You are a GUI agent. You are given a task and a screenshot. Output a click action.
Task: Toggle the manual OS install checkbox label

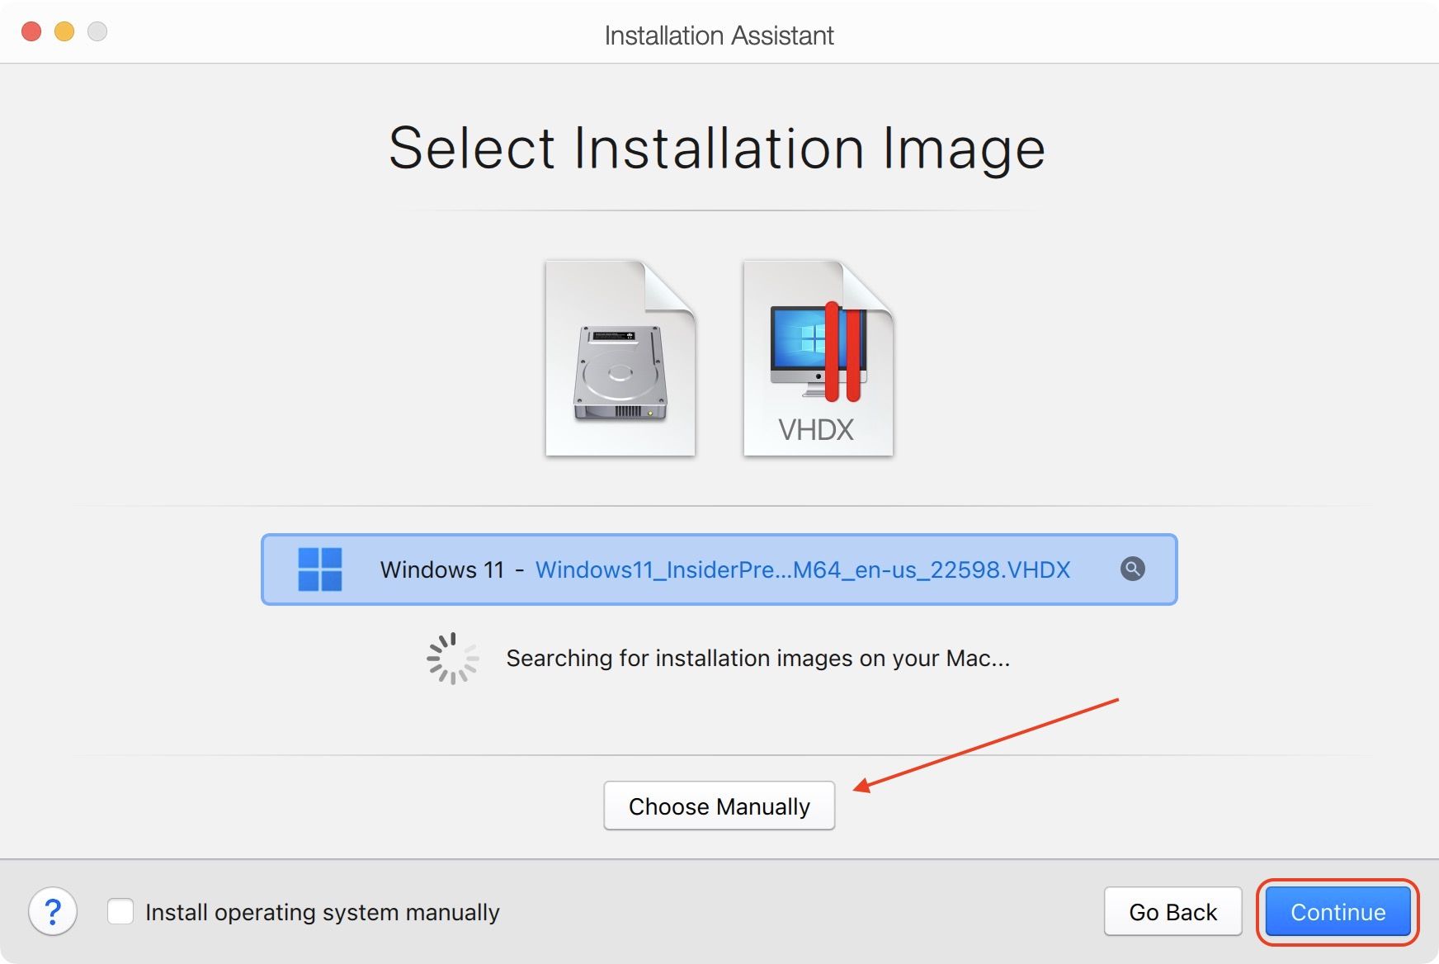(x=321, y=912)
